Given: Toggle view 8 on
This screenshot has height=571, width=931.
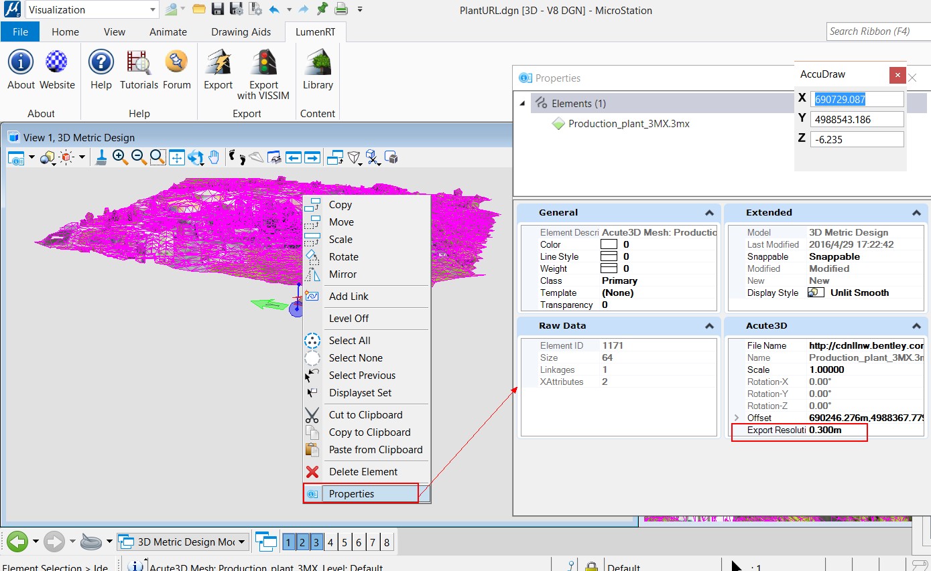Looking at the screenshot, I should tap(387, 542).
